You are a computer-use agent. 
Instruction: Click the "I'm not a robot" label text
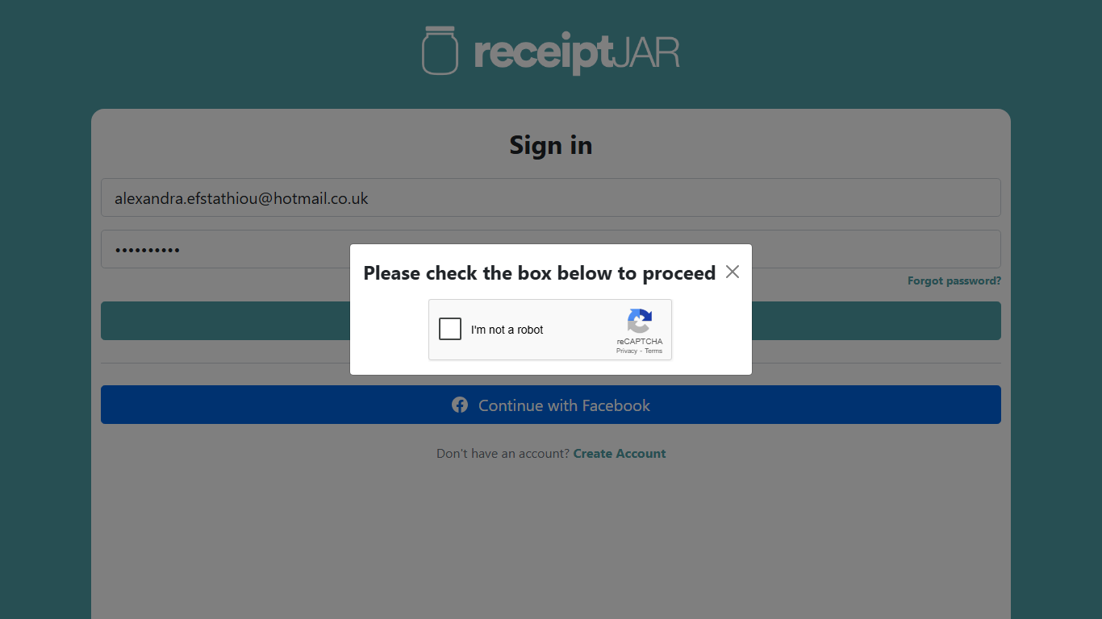coord(507,330)
